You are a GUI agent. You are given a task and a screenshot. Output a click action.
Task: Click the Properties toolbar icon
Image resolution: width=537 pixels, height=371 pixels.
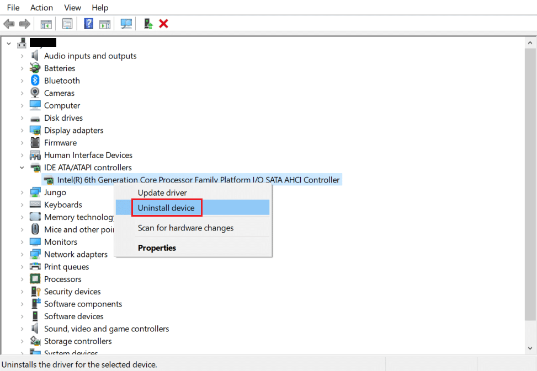67,23
